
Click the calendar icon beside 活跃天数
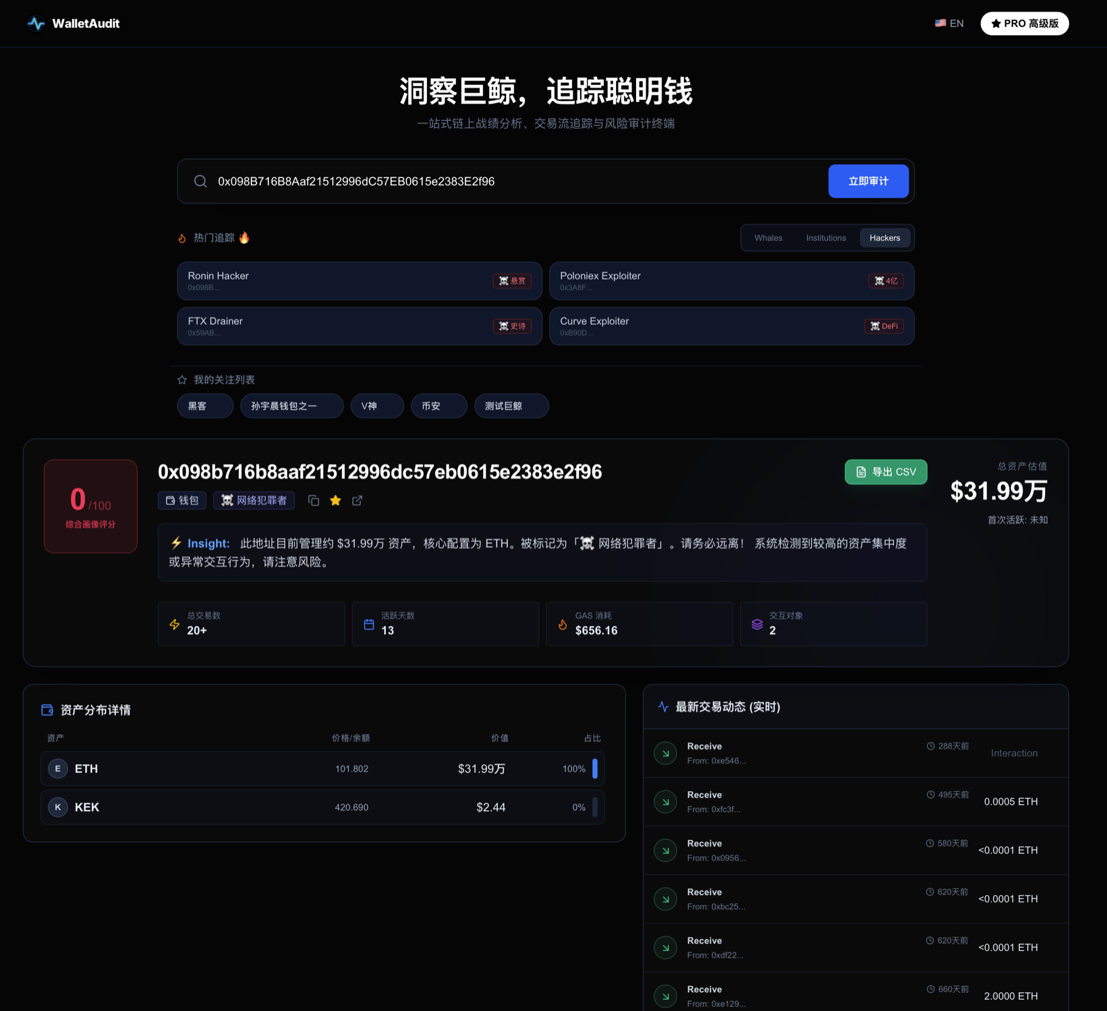tap(369, 625)
